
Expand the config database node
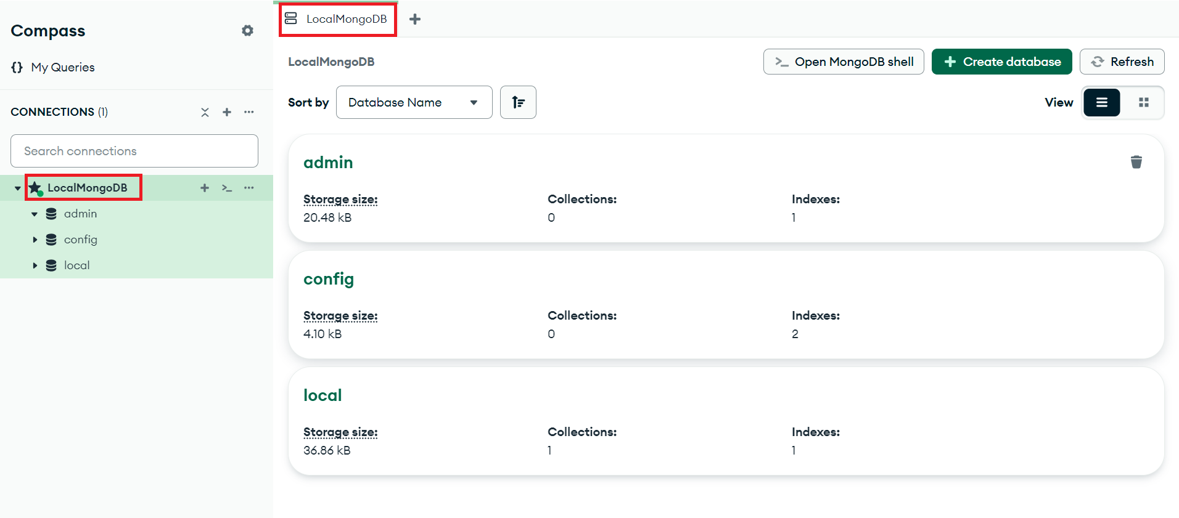coord(35,240)
